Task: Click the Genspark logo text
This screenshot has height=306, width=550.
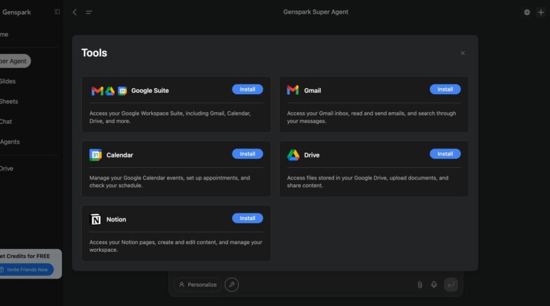Action: pyautogui.click(x=16, y=12)
